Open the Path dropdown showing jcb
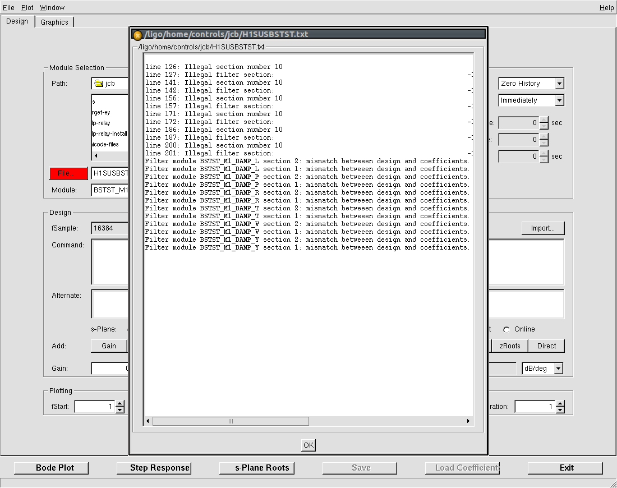Image resolution: width=617 pixels, height=488 pixels. tap(110, 84)
